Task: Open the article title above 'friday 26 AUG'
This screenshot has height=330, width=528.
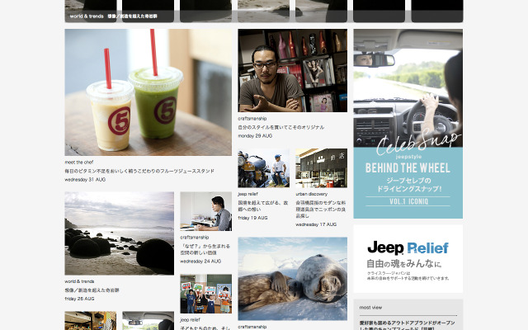Action: point(92,290)
